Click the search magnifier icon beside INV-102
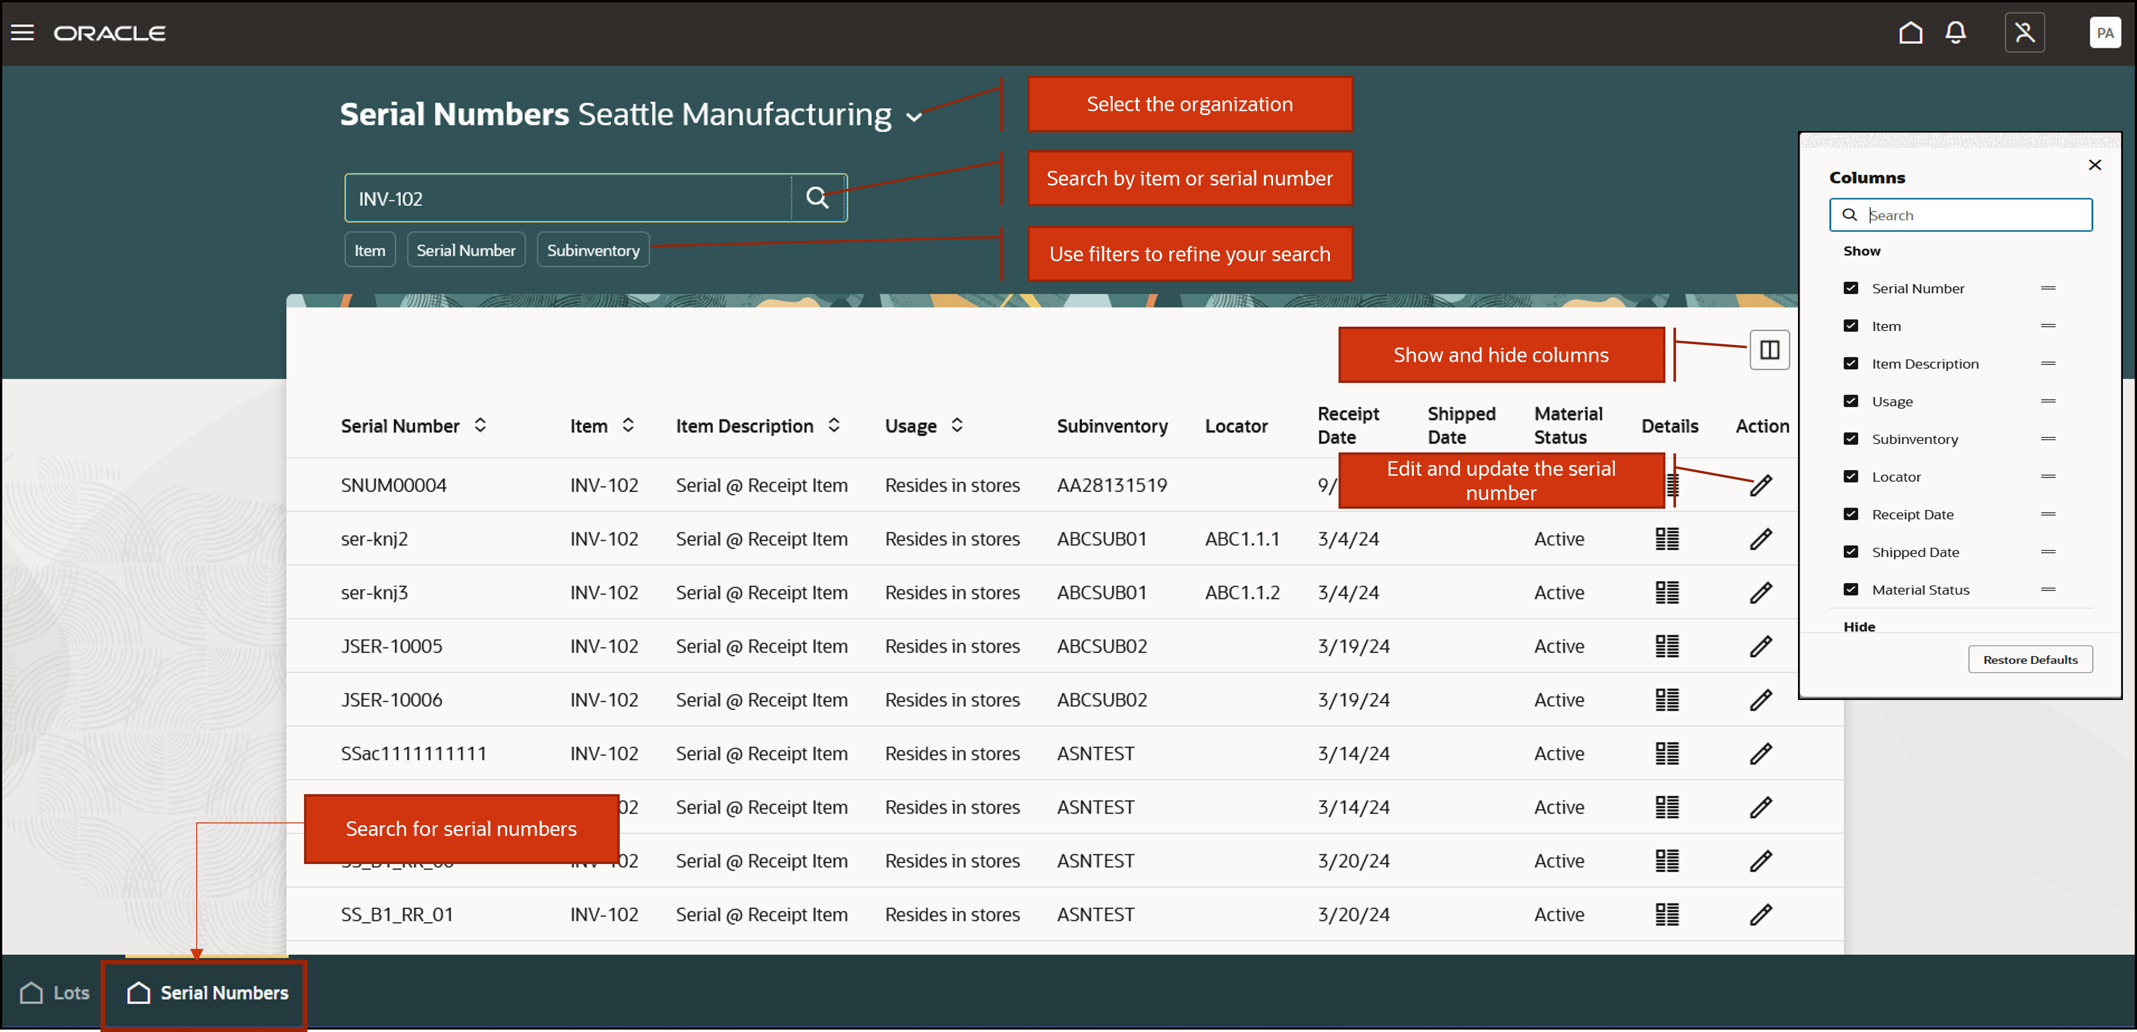Viewport: 2137px width, 1032px height. click(x=817, y=198)
